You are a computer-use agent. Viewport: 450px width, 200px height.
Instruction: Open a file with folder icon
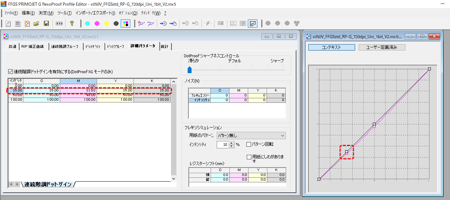coord(36,23)
